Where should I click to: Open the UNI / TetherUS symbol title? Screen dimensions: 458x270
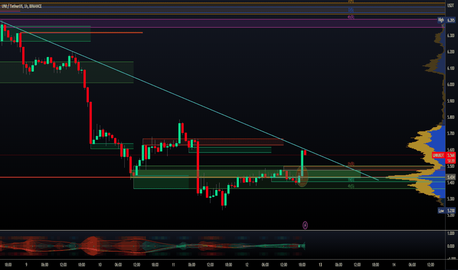22,6
